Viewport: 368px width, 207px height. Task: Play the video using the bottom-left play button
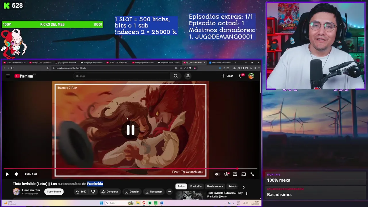tap(7, 174)
